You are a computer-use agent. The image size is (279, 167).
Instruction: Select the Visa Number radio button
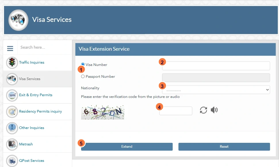pos(83,64)
